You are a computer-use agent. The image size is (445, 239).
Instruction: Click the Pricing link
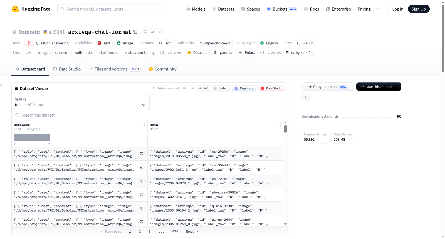click(364, 9)
